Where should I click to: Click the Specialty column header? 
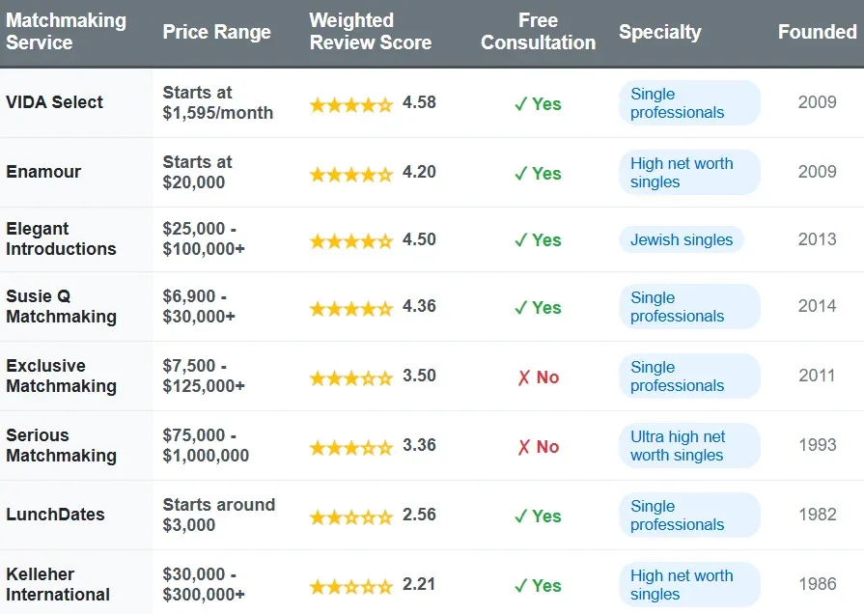(659, 32)
